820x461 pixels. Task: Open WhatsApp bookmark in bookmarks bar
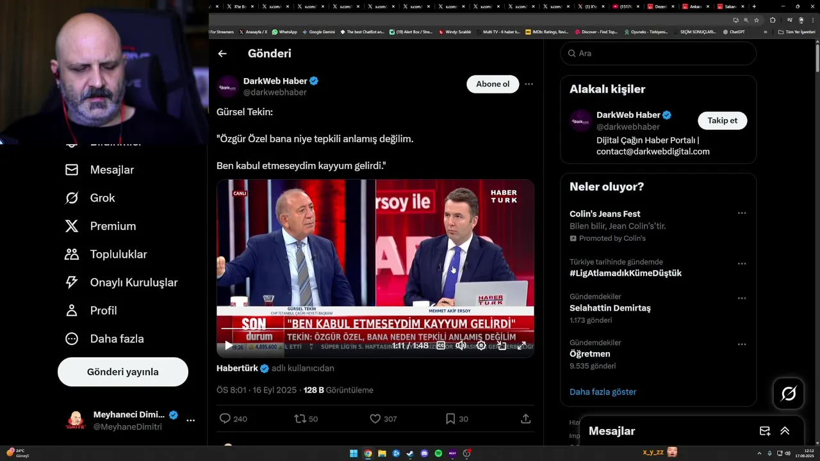tap(284, 31)
